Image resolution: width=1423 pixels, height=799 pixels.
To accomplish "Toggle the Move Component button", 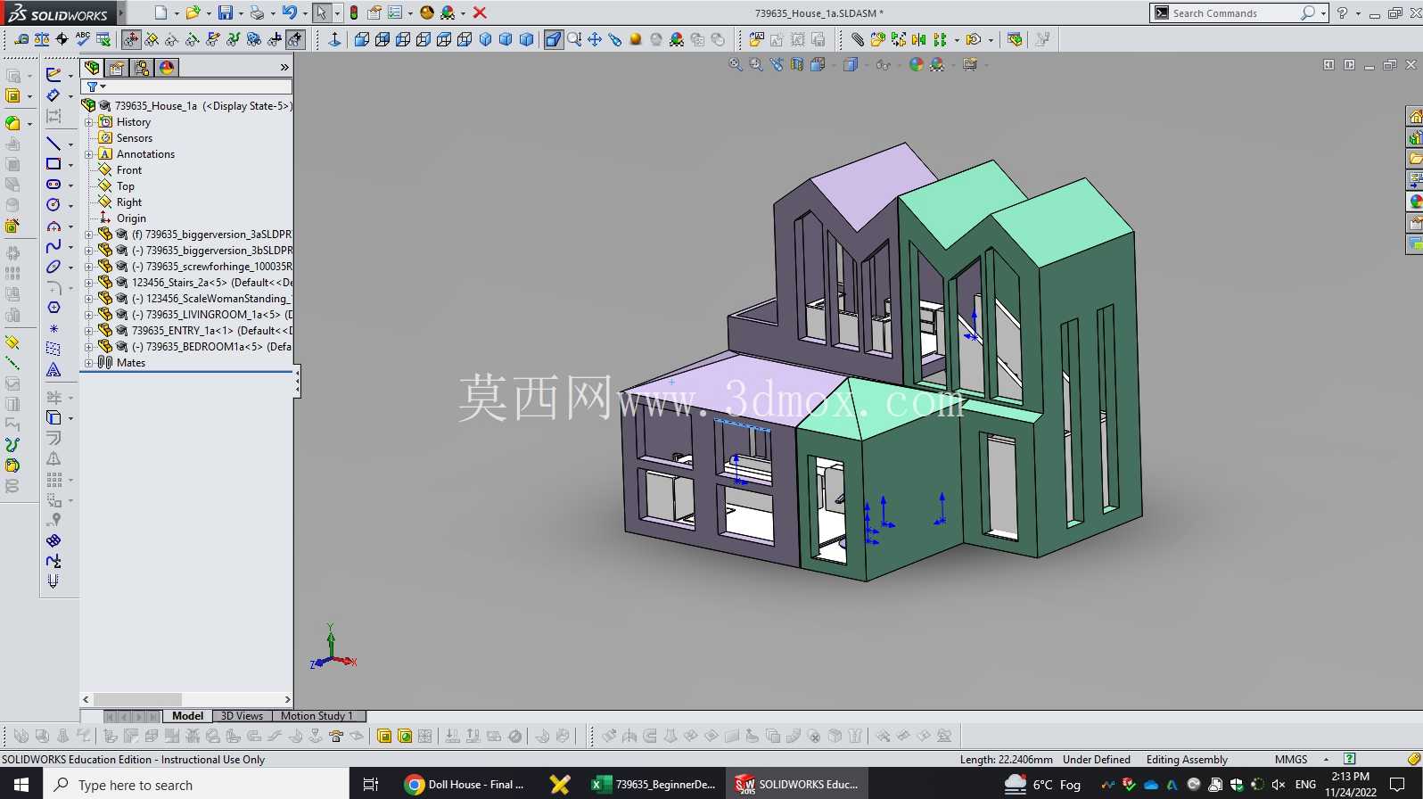I will [x=131, y=39].
